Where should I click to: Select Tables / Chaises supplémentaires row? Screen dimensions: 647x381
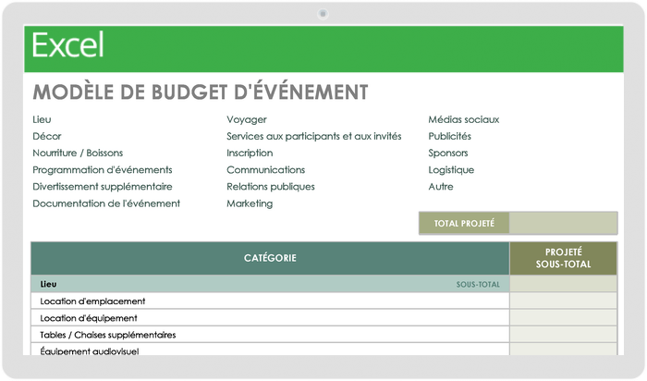(x=270, y=335)
